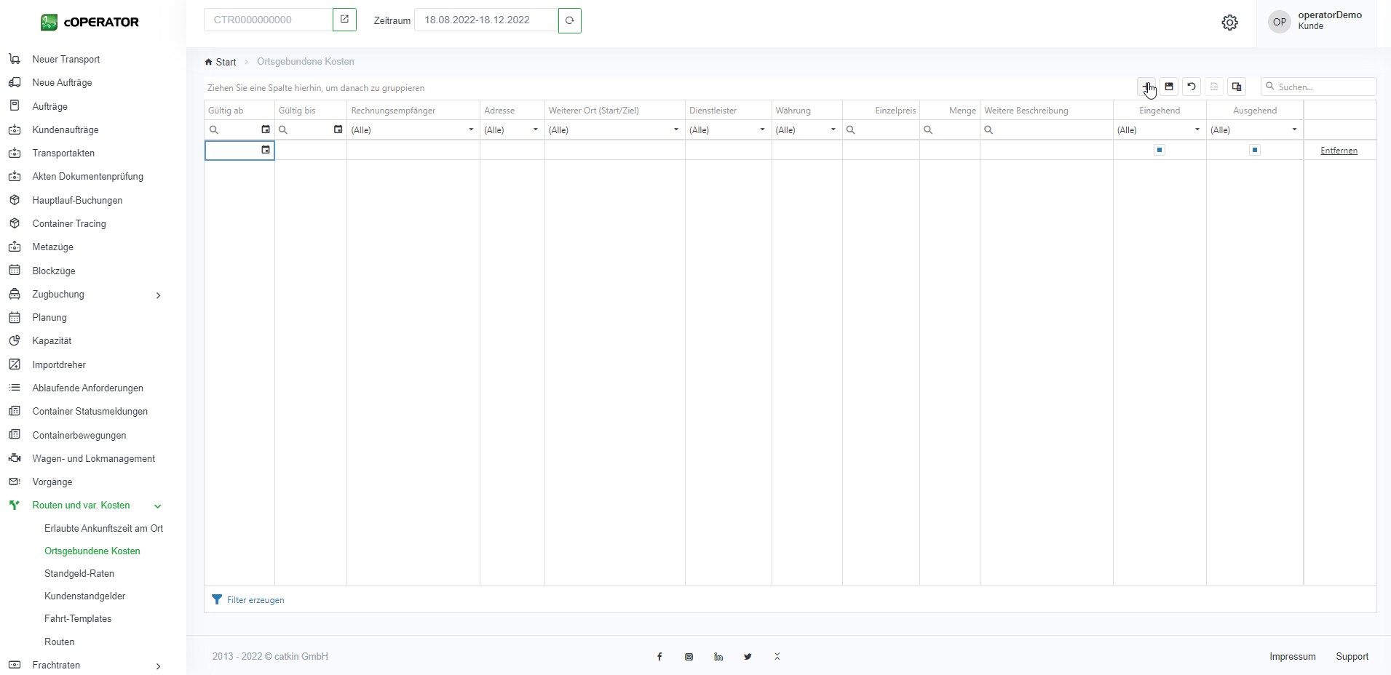Image resolution: width=1391 pixels, height=675 pixels.
Task: Open the Währung filter dropdown
Action: [x=833, y=129]
